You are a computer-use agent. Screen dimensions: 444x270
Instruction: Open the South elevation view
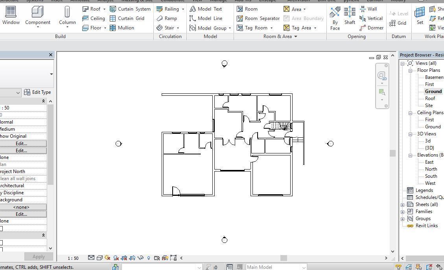point(431,176)
